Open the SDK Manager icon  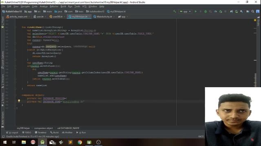tap(241, 11)
